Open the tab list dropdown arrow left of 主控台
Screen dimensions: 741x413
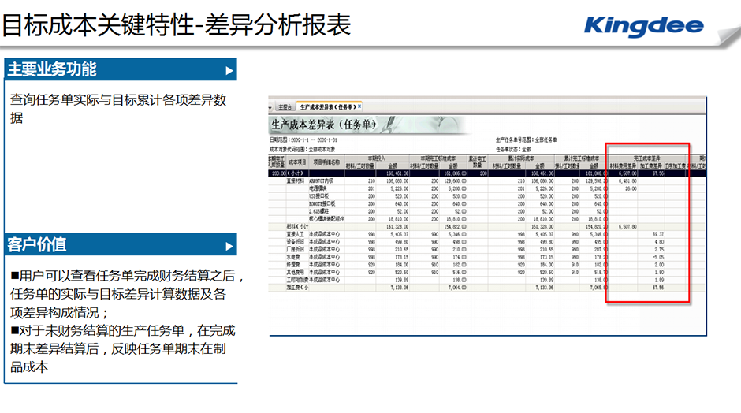[272, 106]
